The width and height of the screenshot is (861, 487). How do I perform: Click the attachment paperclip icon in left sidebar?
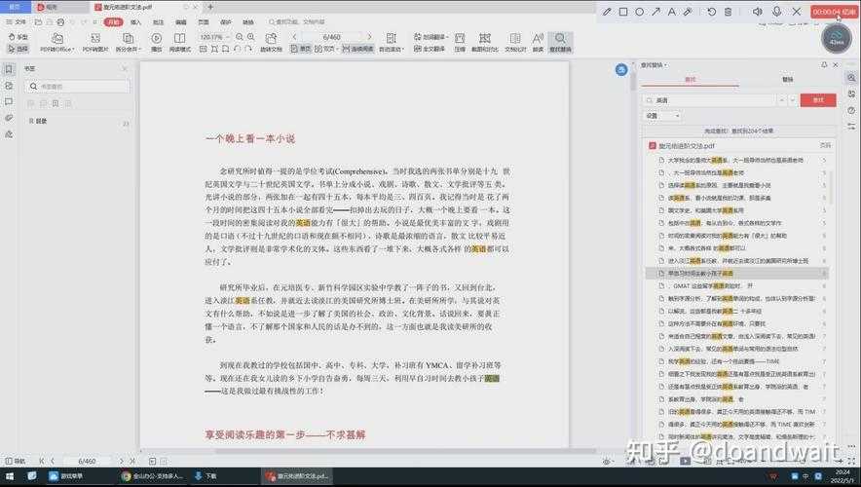point(9,118)
